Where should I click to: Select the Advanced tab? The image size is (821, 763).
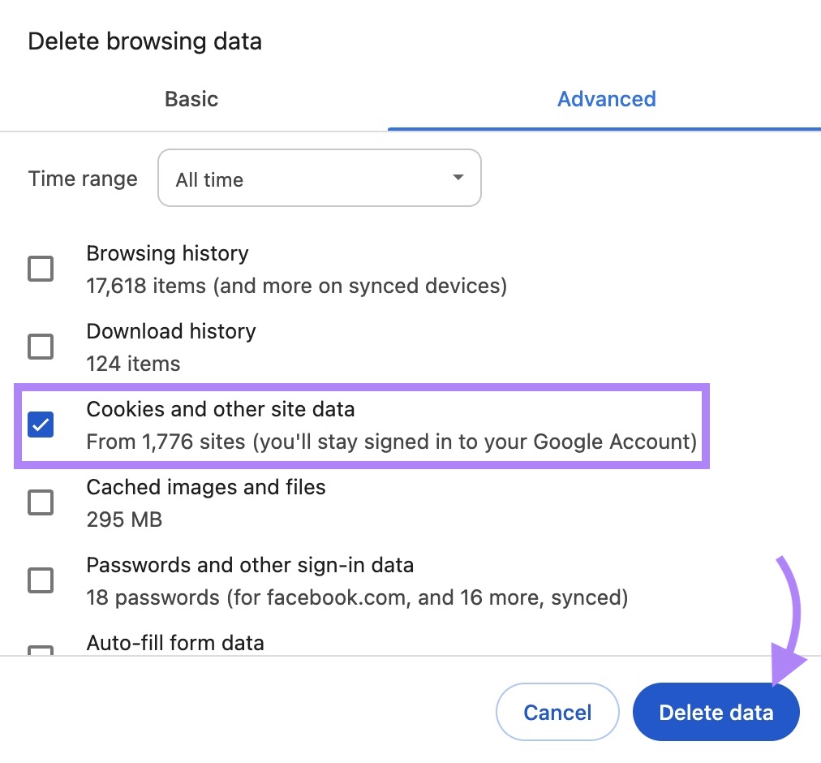pos(606,98)
